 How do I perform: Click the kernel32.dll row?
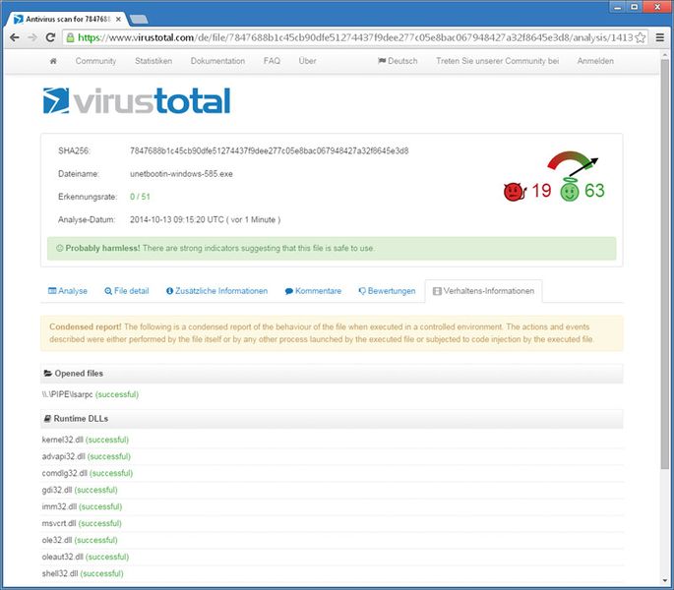[332, 440]
